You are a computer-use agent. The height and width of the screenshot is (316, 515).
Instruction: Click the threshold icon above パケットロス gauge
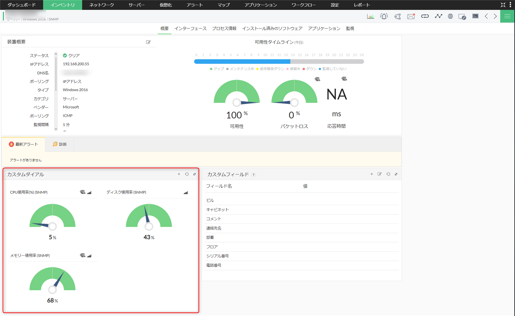click(317, 79)
